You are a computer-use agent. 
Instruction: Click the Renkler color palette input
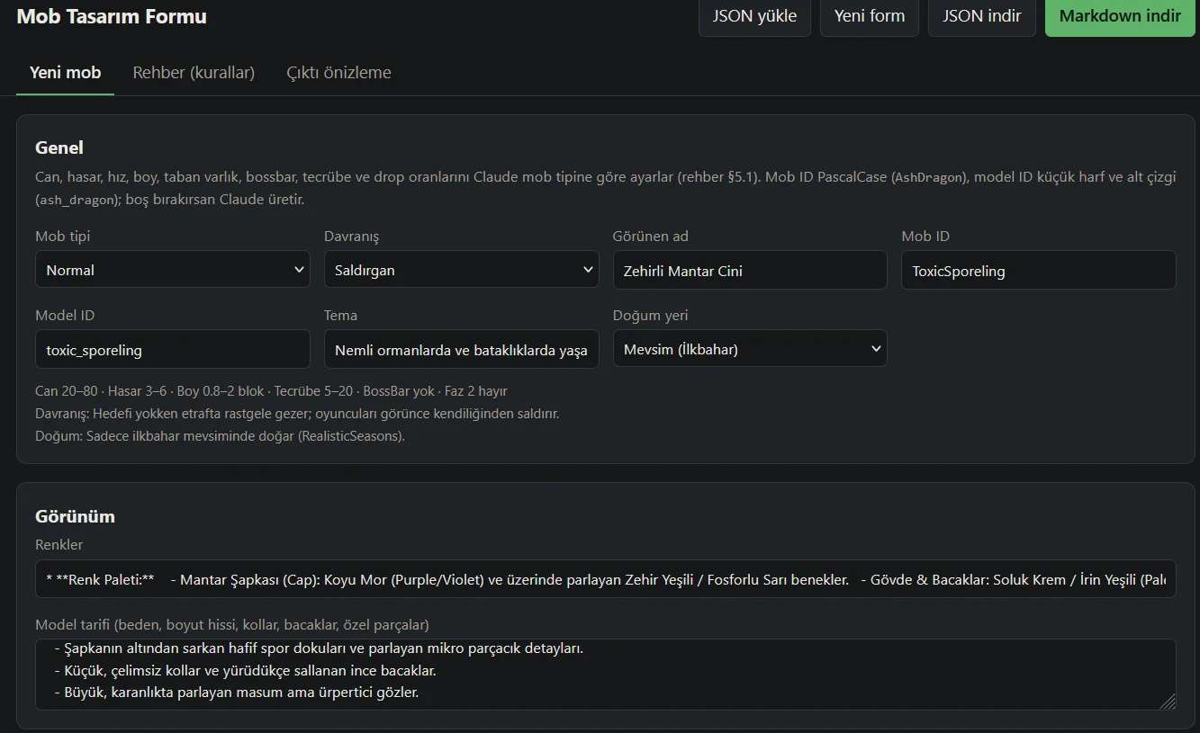606,579
